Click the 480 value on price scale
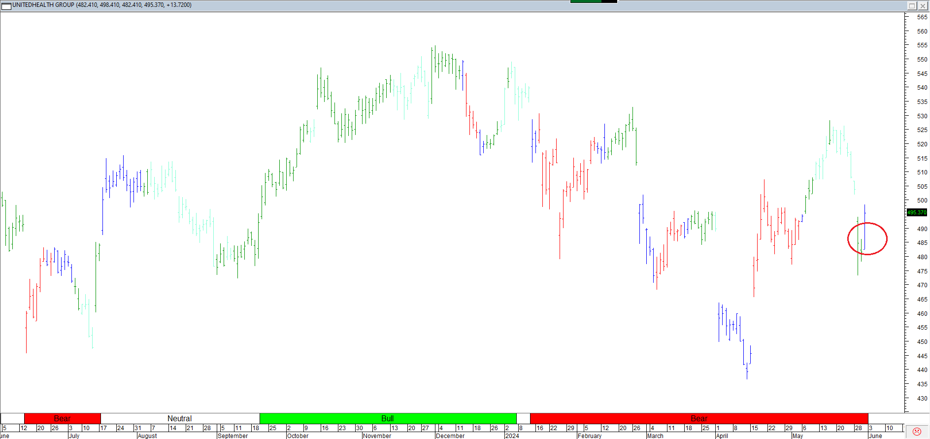The image size is (930, 439). click(x=922, y=257)
